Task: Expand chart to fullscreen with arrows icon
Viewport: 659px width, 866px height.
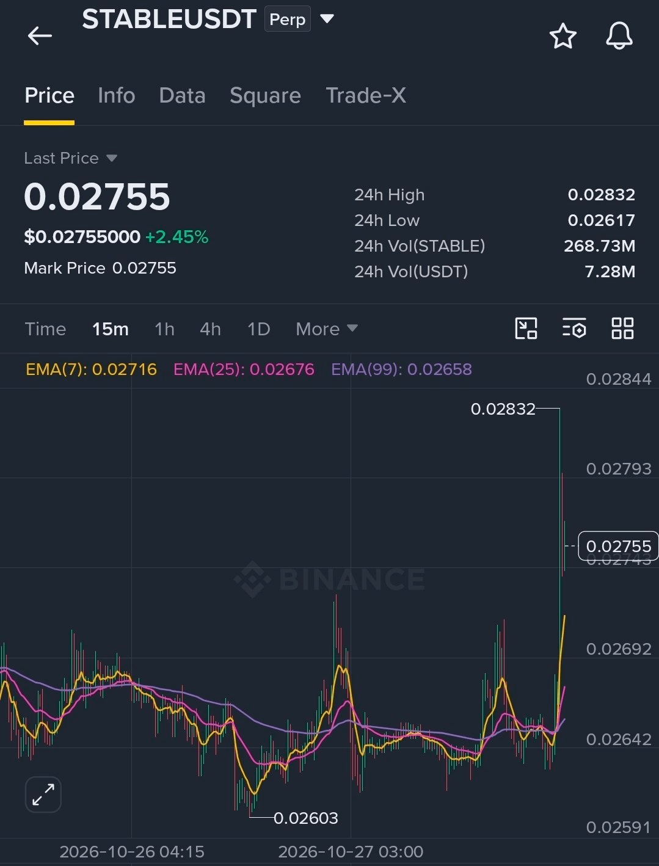Action: click(43, 795)
